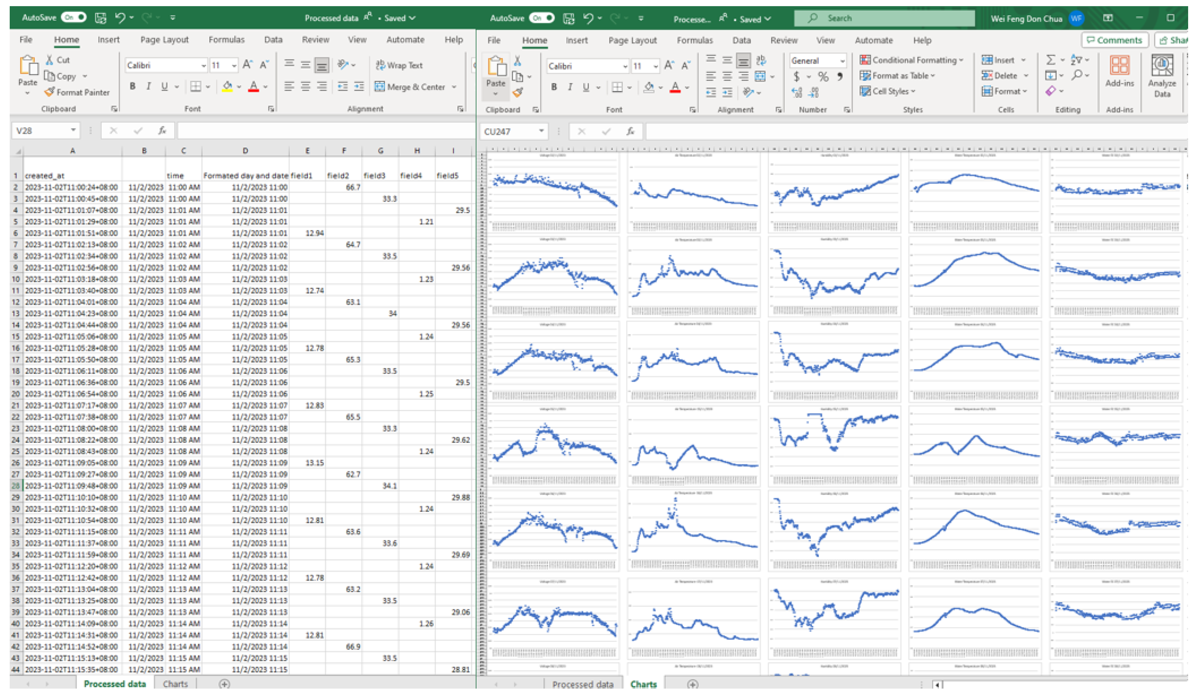The height and width of the screenshot is (699, 1200).
Task: Click the Undo icon in left window
Action: 119,18
